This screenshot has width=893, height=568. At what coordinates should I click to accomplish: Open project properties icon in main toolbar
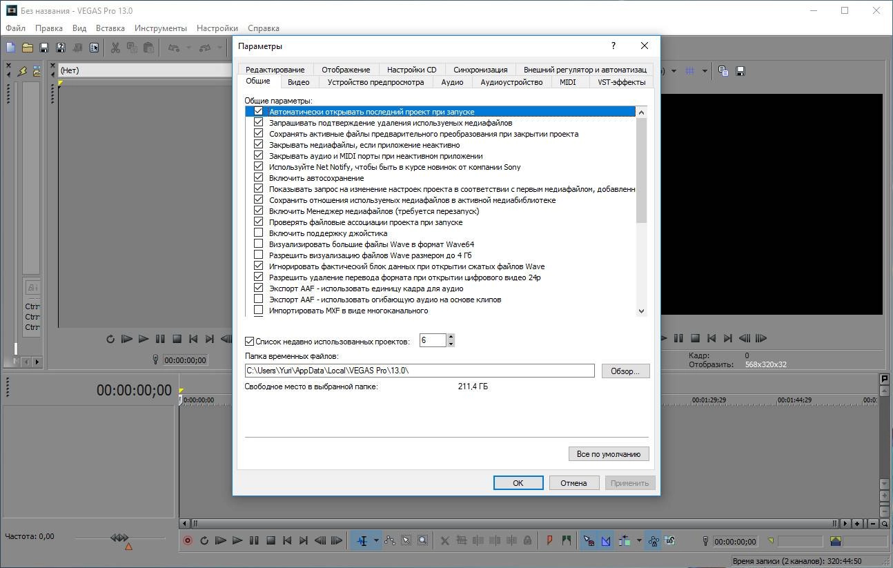point(95,48)
